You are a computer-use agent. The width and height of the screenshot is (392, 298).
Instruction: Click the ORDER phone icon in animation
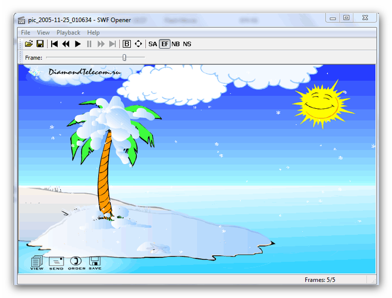click(76, 261)
